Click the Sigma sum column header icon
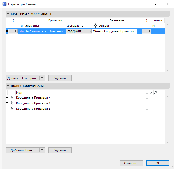Image resolution: width=174 pixels, height=169 pixels. (151, 92)
